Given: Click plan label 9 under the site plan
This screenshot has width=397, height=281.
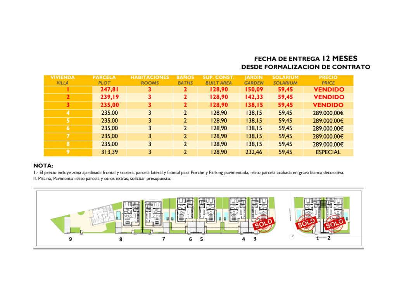Looking at the screenshot, I should [71, 239].
